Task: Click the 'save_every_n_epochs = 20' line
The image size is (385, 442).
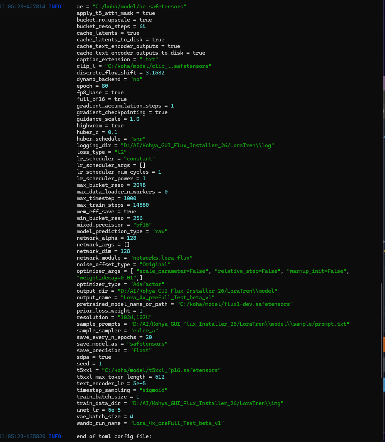Action: 114,337
